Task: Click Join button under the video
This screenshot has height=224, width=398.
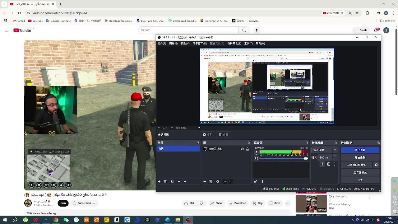Action: [63, 203]
